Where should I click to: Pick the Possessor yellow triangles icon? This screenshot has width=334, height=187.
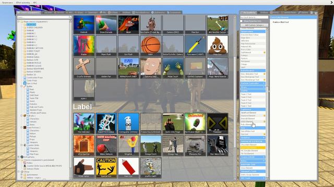pos(218,123)
